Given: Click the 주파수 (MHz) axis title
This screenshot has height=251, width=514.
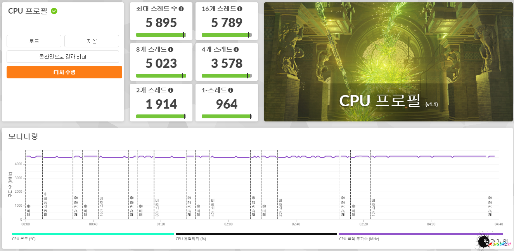Looking at the screenshot, I should 10,185.
